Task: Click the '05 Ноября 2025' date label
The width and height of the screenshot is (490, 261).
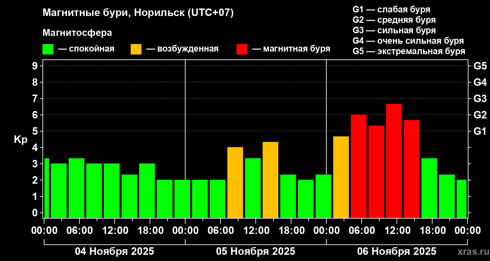Action: (x=255, y=252)
